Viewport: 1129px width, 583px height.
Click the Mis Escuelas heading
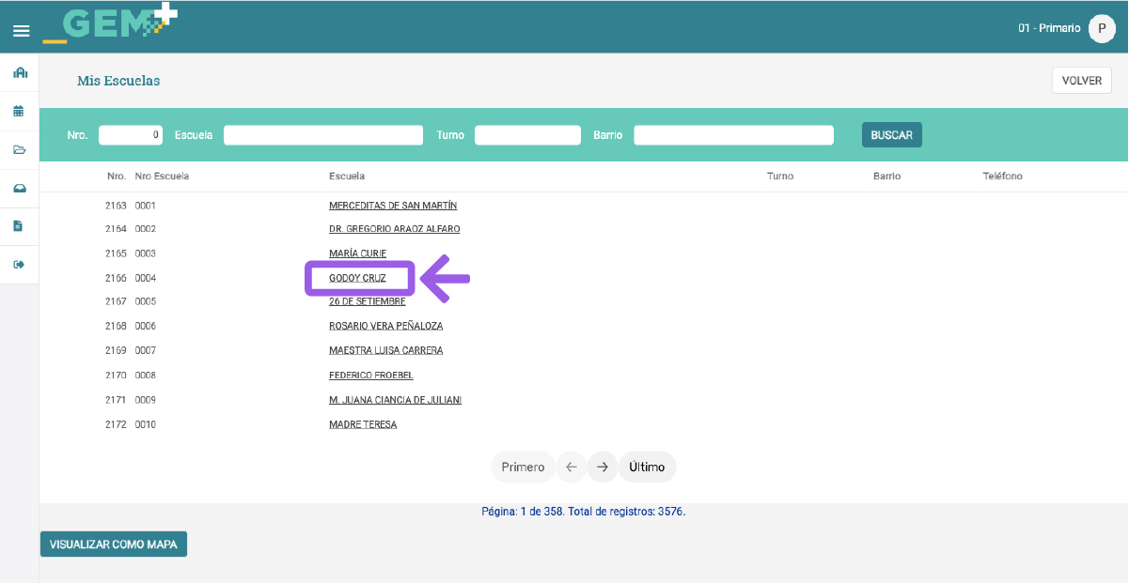[118, 81]
